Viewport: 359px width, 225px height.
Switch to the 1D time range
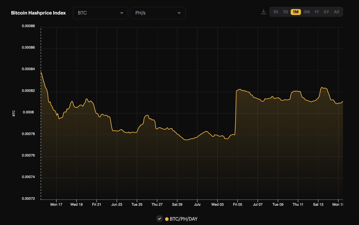(275, 12)
